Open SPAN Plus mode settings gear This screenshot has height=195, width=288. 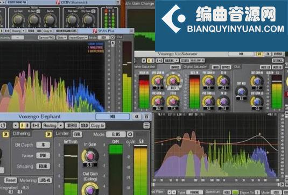(113, 38)
